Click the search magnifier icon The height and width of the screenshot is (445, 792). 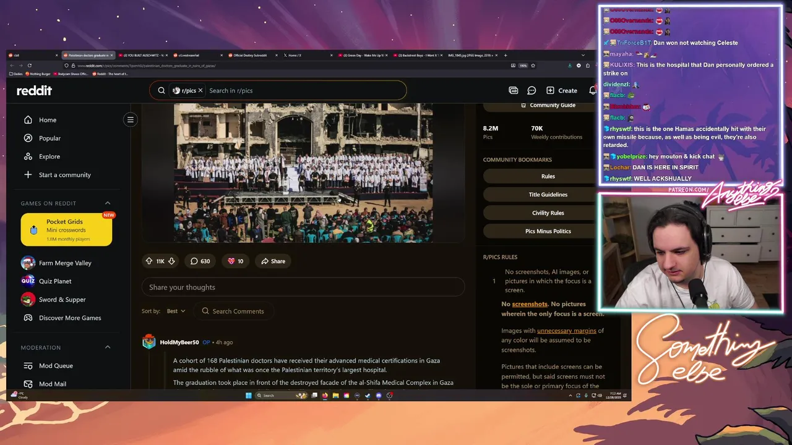161,90
